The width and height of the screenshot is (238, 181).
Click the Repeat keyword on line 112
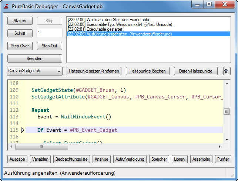click(40, 110)
